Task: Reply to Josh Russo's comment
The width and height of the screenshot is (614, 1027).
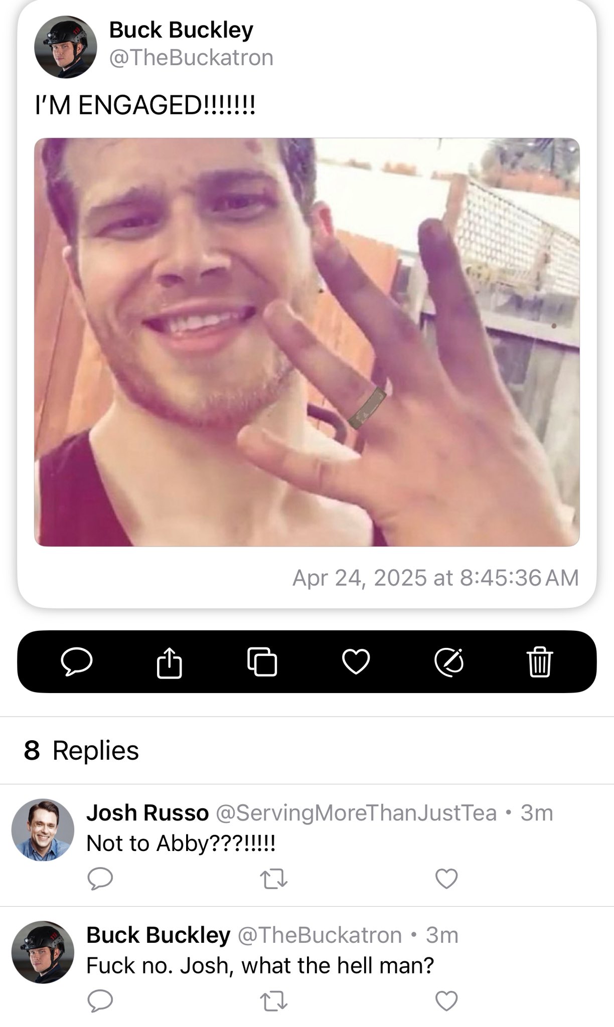Action: 100,879
